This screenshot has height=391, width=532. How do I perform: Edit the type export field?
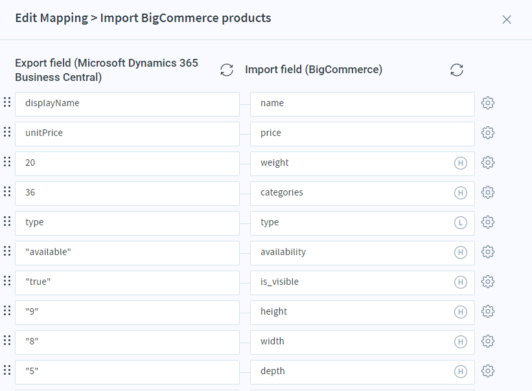pyautogui.click(x=127, y=223)
